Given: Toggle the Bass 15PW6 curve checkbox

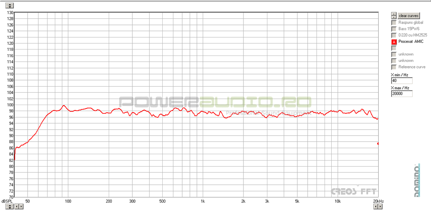Looking at the screenshot, I should tap(394, 29).
